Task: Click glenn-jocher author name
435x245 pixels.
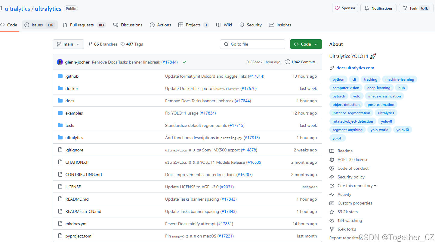Action: click(77, 62)
